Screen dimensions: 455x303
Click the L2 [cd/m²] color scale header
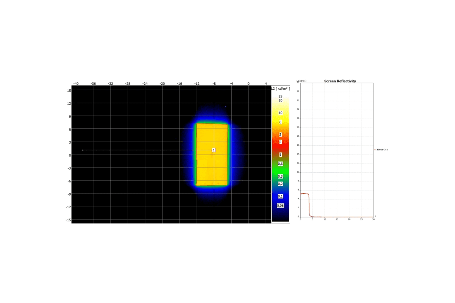280,88
